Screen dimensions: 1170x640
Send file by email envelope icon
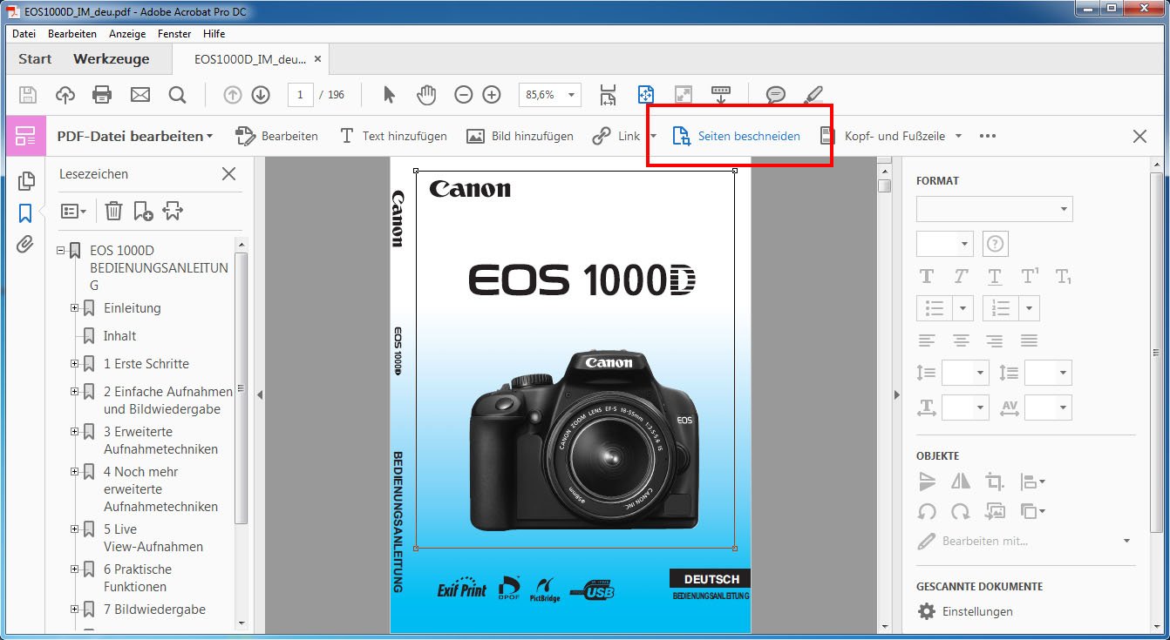(139, 95)
